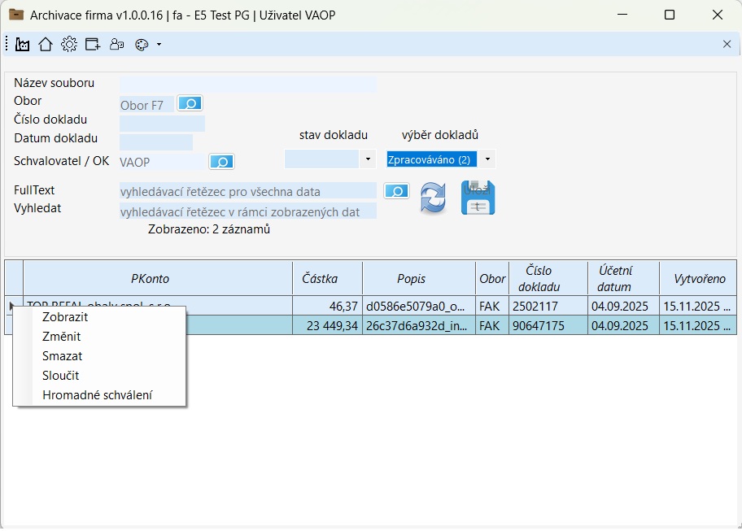Expand the toolbar overflow arrow next to palette
Screen dimensions: 742x531
coord(159,45)
